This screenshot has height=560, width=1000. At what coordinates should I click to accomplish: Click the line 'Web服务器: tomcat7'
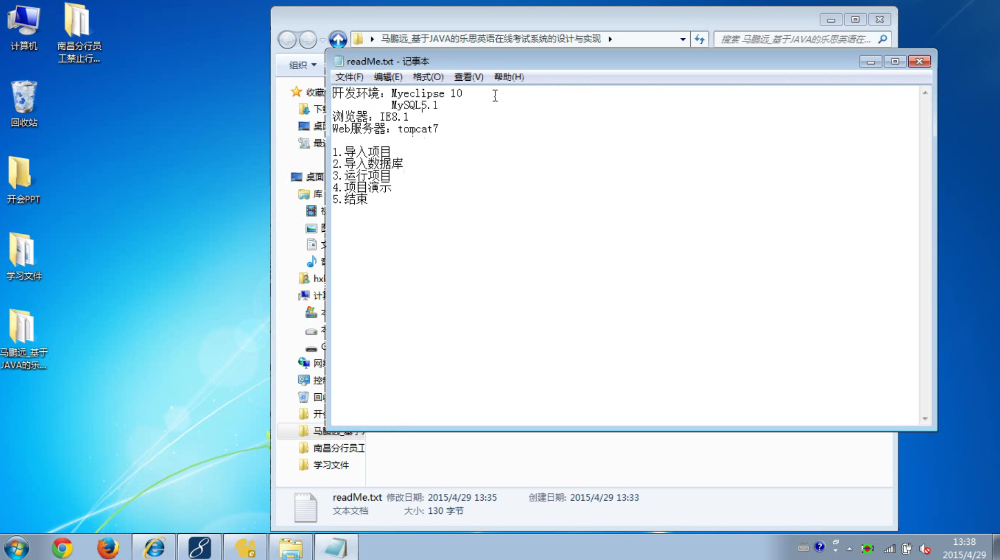(x=385, y=128)
